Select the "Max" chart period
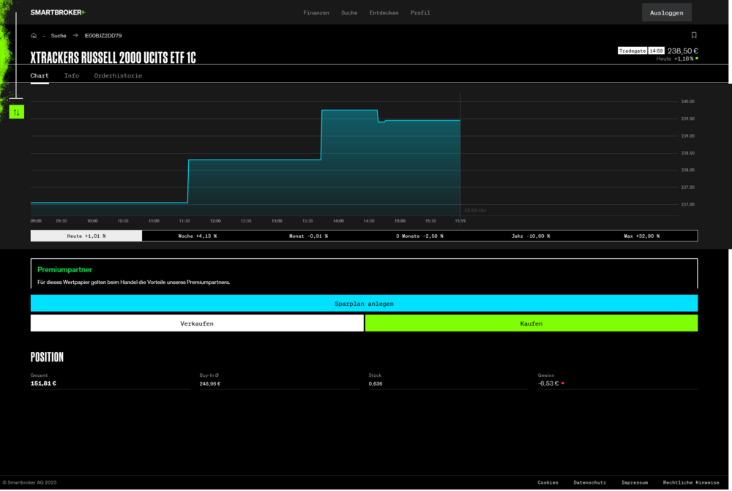Screen dimensions: 732x491 tap(643, 236)
